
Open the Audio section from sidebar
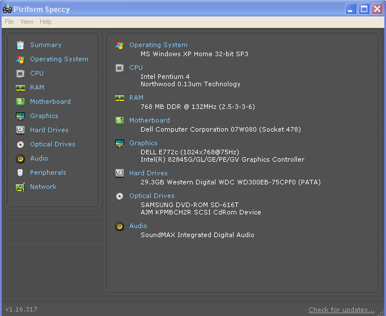click(x=39, y=158)
